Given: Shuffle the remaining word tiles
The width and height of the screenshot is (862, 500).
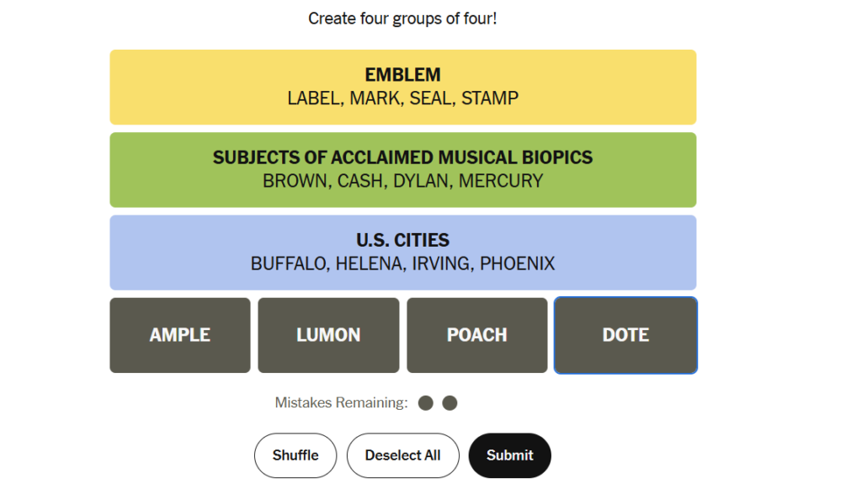Looking at the screenshot, I should (295, 455).
